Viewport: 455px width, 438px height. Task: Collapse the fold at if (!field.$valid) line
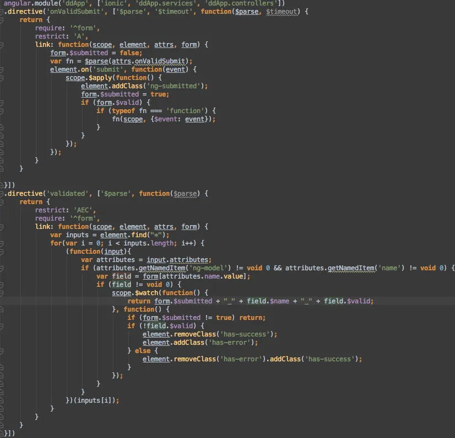[x=2, y=327]
